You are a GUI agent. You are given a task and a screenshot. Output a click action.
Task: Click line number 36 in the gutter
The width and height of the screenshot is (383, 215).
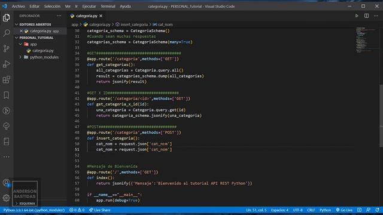[77, 64]
